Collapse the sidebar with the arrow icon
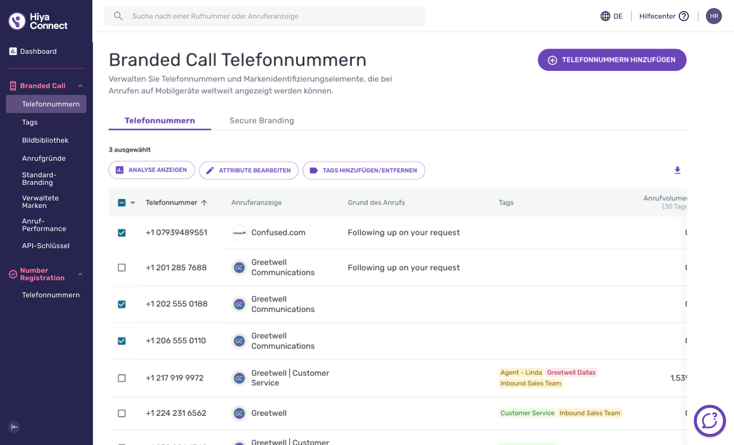 (14, 427)
